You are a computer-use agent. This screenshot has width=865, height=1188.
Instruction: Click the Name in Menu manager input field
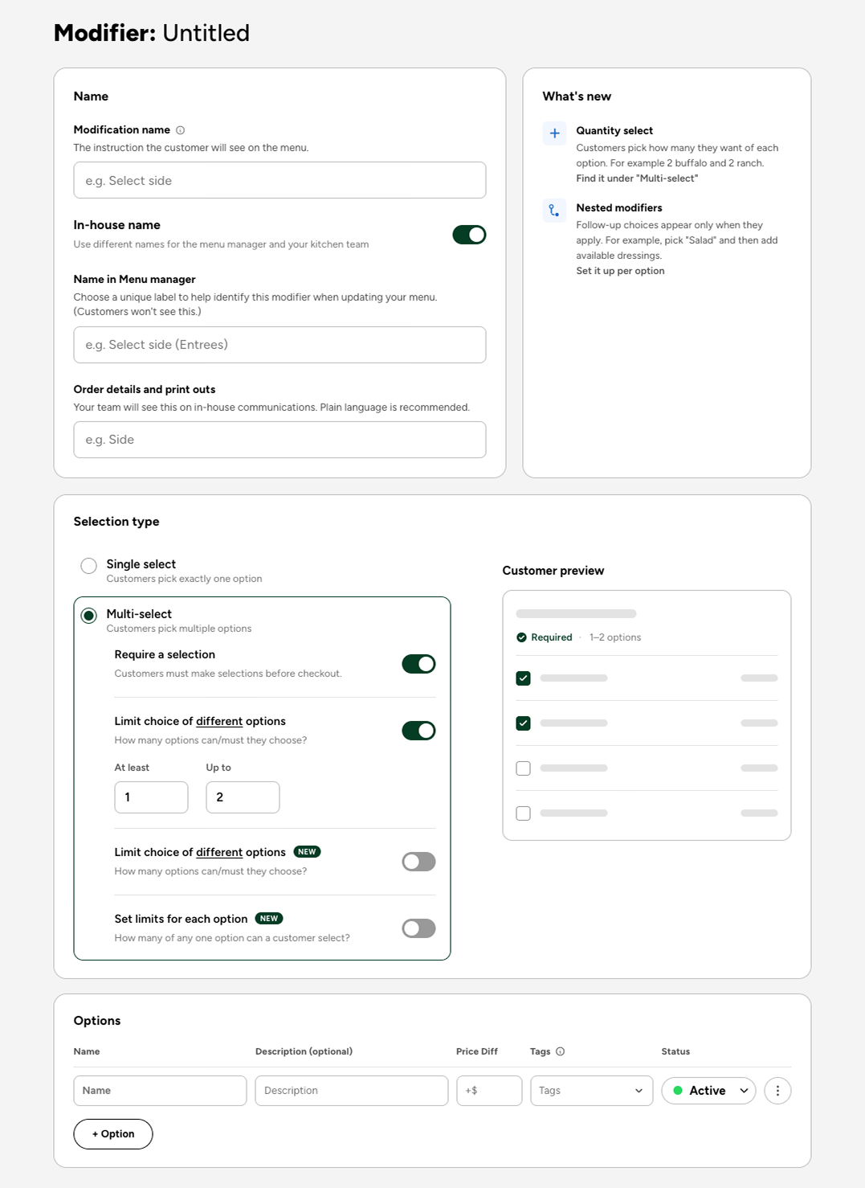point(279,345)
